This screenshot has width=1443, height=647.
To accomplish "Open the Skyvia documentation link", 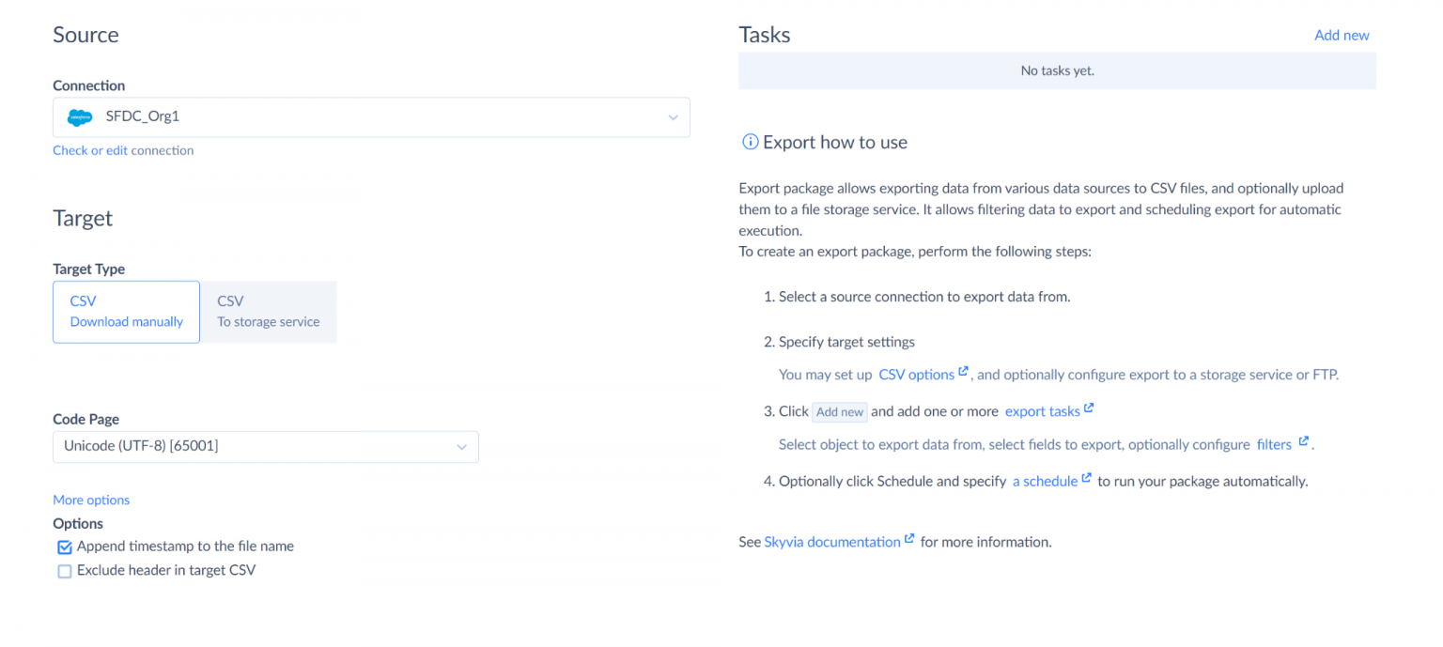I will click(x=831, y=542).
